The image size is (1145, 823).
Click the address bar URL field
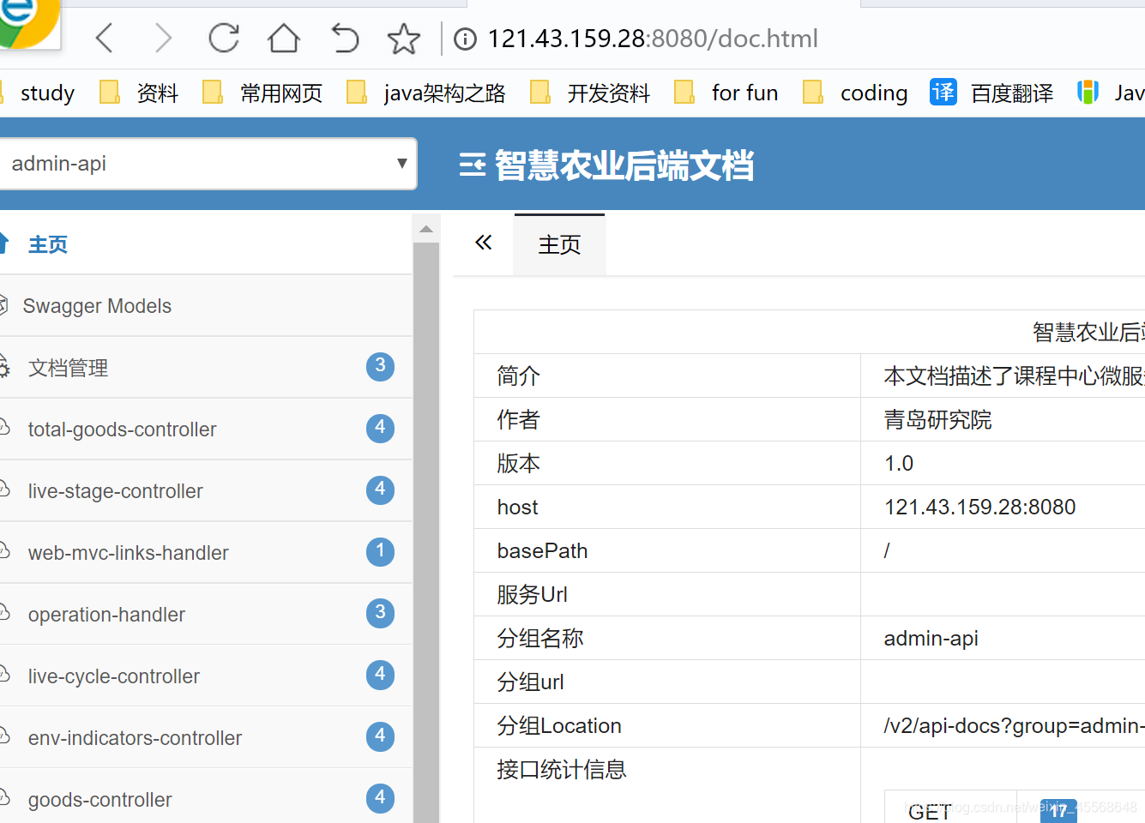653,39
